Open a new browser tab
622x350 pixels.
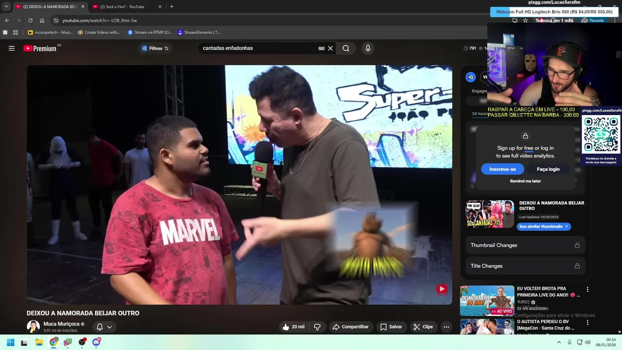point(172,7)
